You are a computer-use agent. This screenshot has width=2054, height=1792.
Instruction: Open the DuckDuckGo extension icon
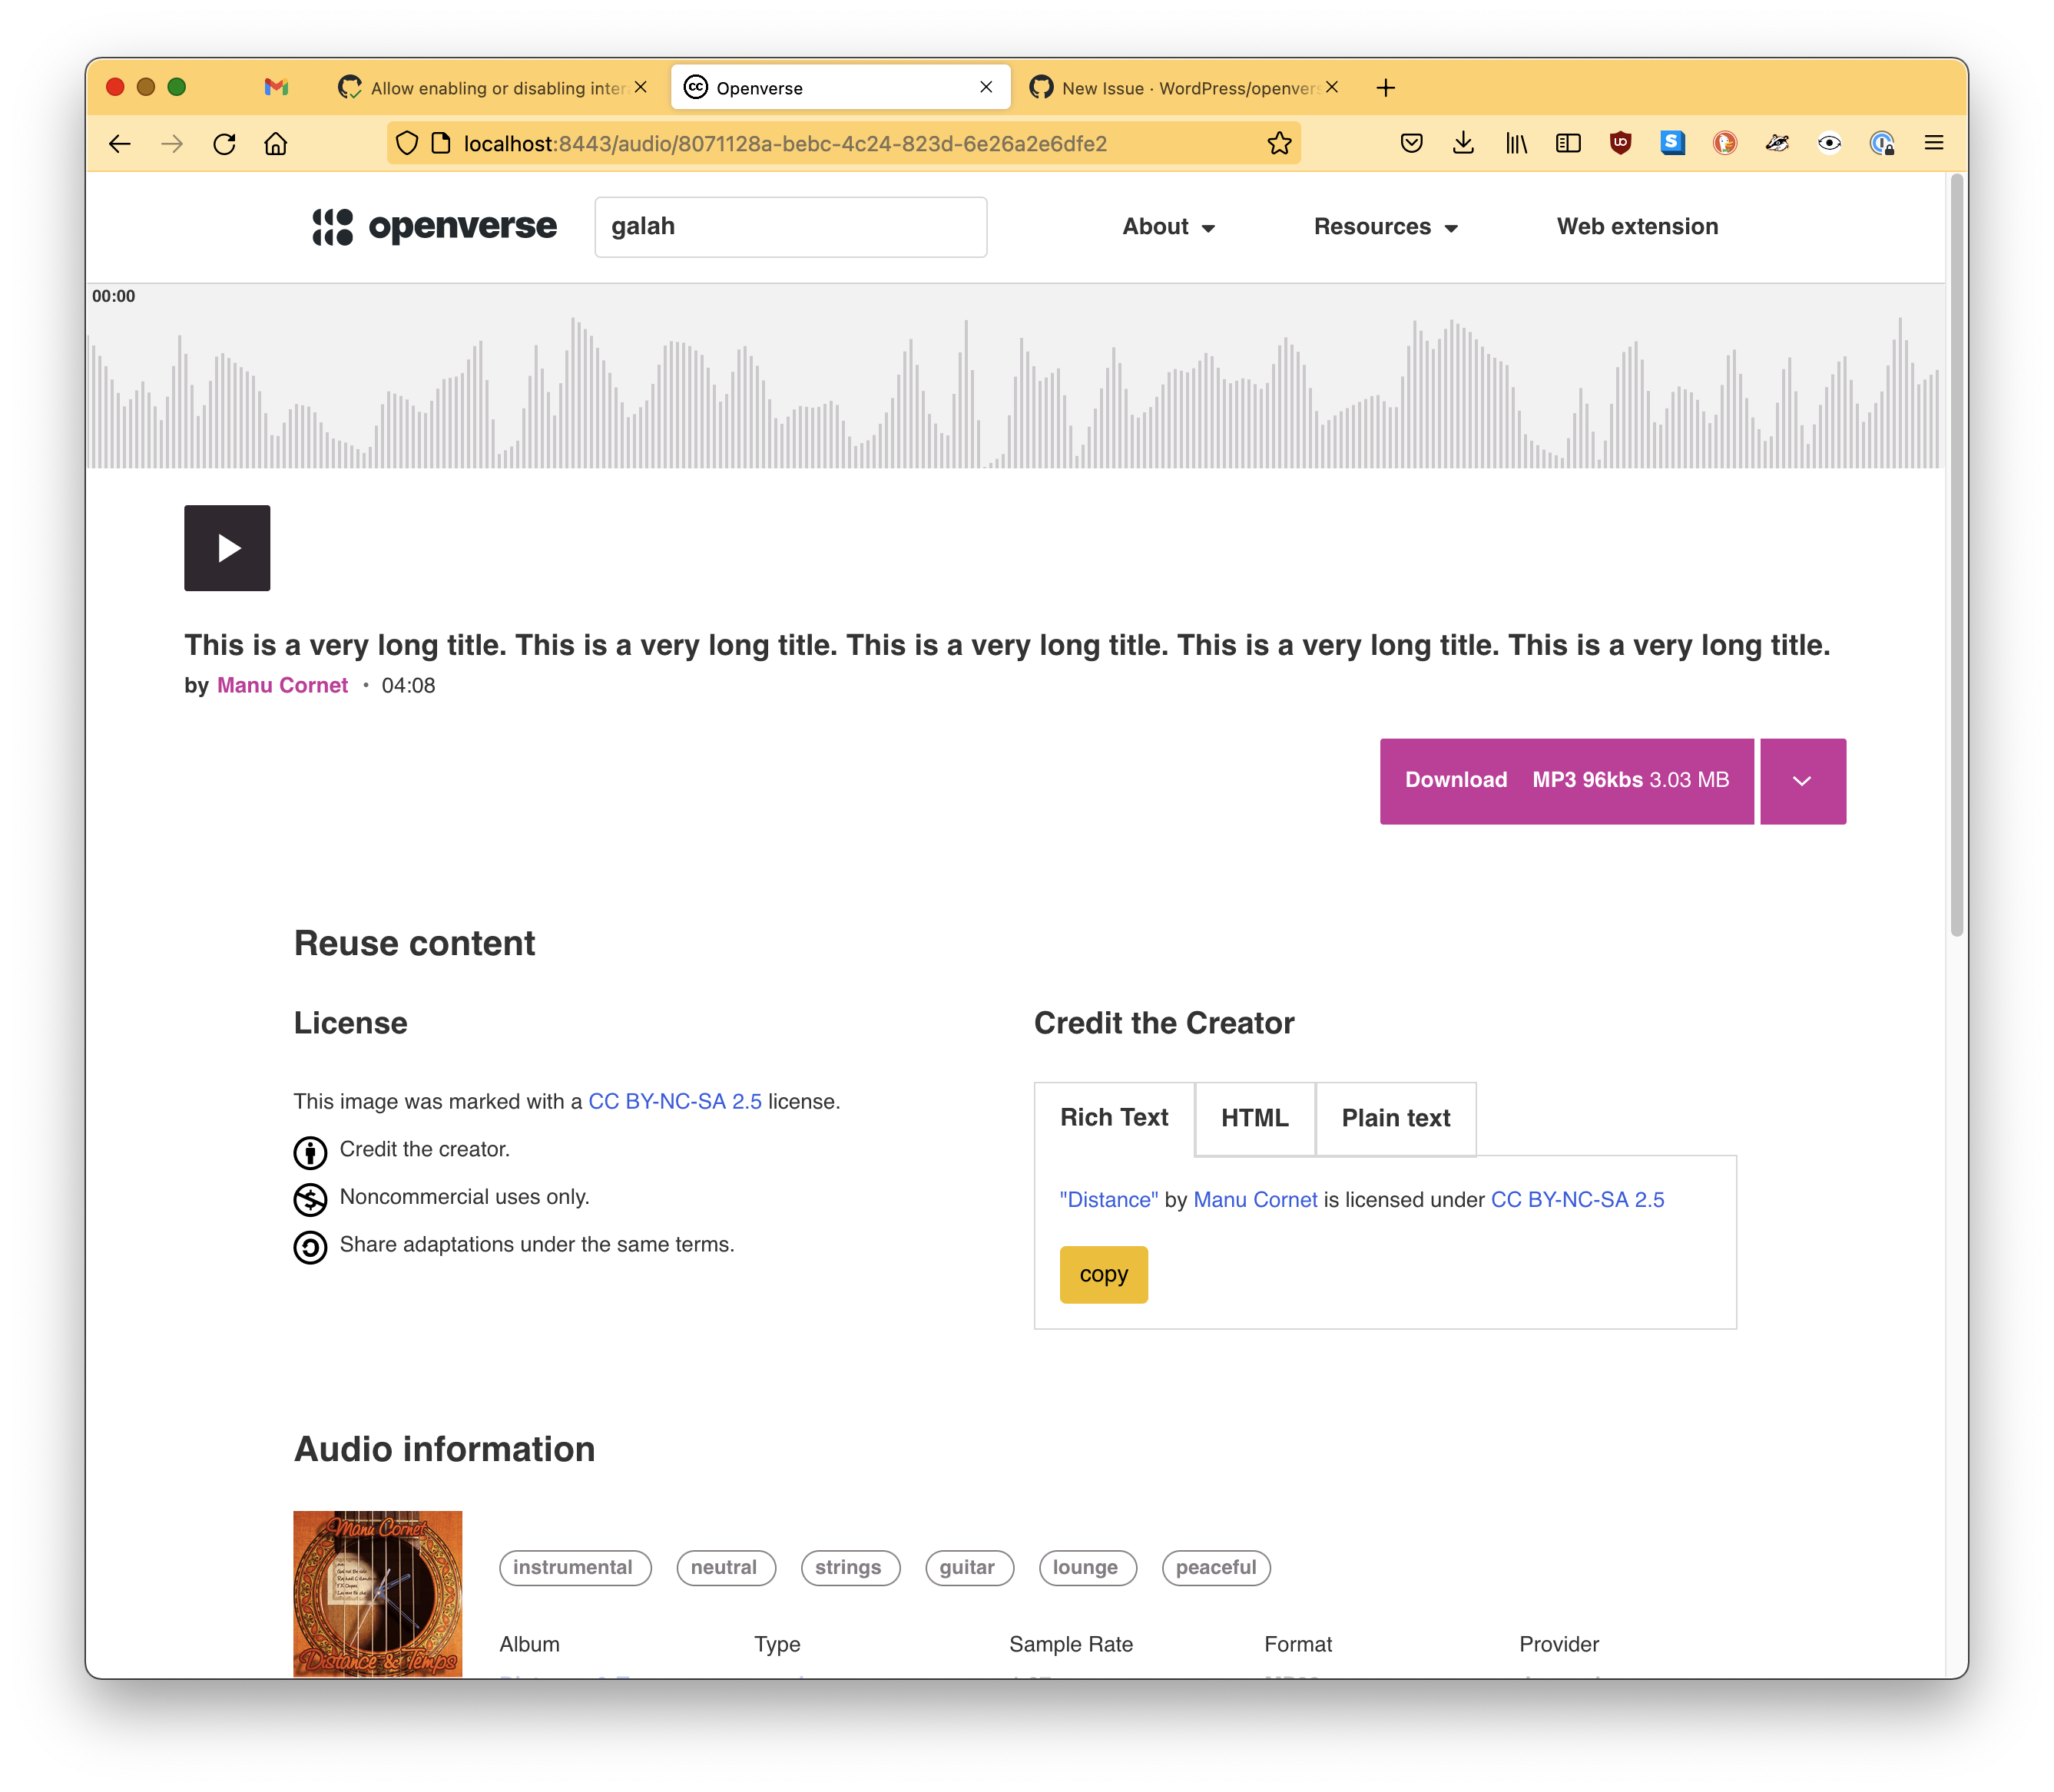point(1724,144)
